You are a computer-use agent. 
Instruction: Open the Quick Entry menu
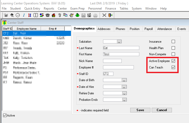pyautogui.click(x=32, y=9)
